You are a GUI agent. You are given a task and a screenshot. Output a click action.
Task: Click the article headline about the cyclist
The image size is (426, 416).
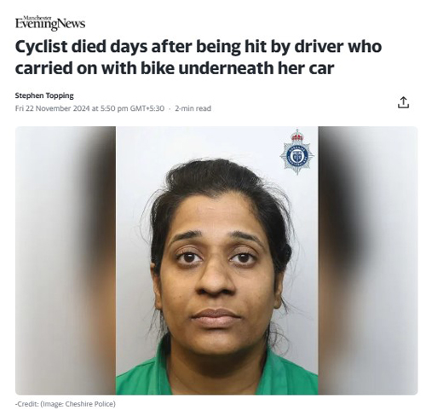click(x=199, y=57)
